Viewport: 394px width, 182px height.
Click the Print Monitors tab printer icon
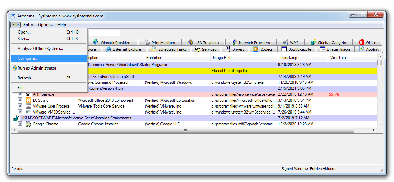tap(147, 42)
